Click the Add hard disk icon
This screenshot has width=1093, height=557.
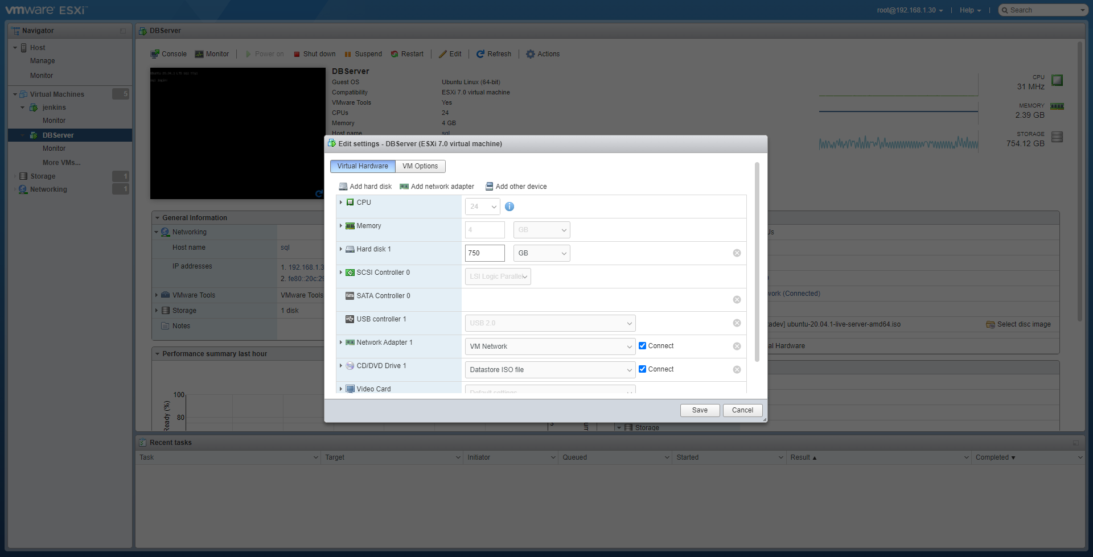[x=343, y=187]
